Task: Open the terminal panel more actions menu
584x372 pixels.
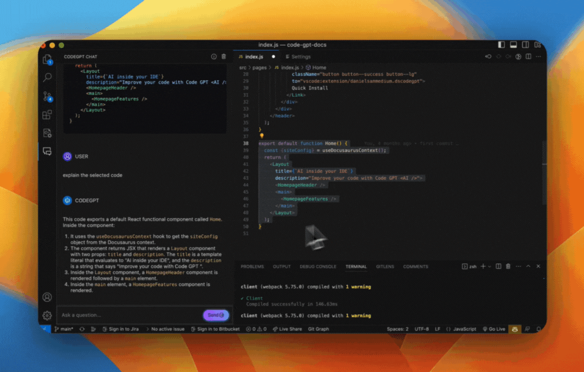Action: click(518, 266)
